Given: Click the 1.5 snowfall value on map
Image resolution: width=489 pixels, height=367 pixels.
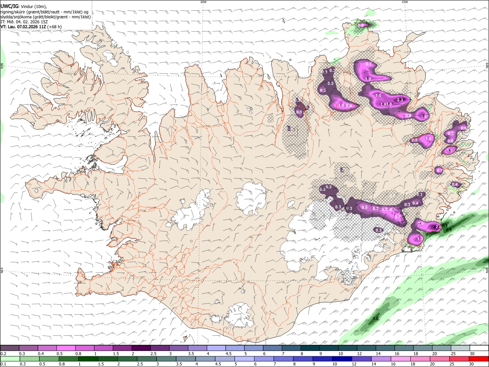Looking at the screenshot, I should (x=379, y=96).
